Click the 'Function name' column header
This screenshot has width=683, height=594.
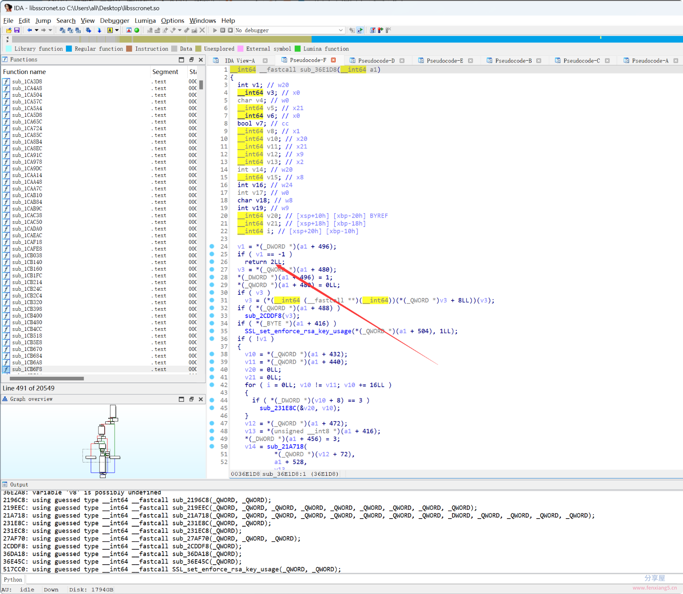(x=76, y=72)
